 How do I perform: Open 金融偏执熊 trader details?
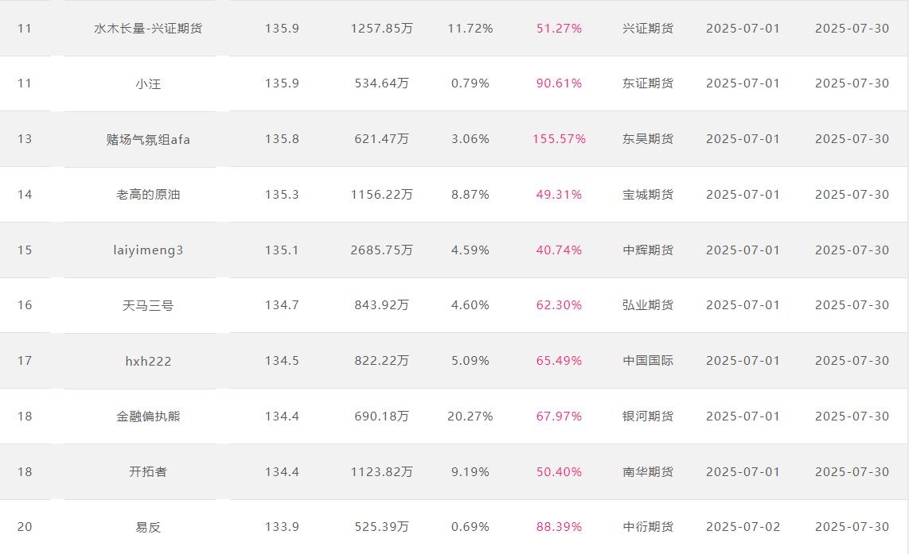coord(148,416)
